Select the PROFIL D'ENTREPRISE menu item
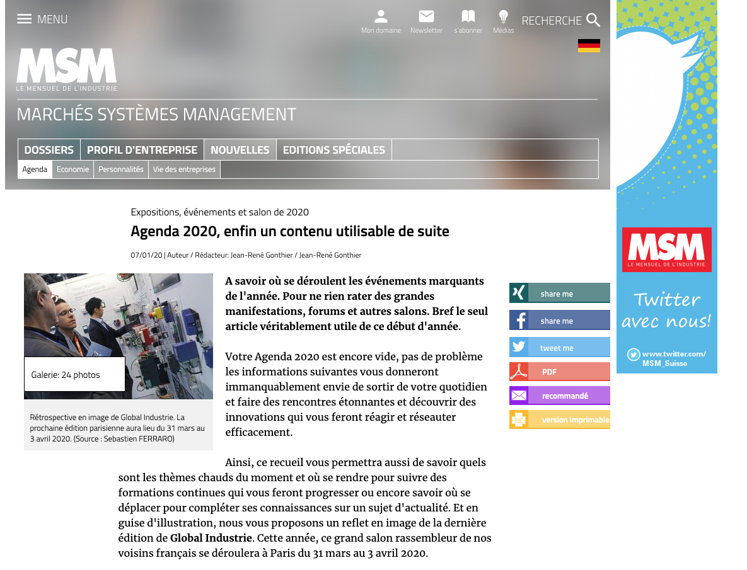Screen dimensions: 747x570 [142, 150]
